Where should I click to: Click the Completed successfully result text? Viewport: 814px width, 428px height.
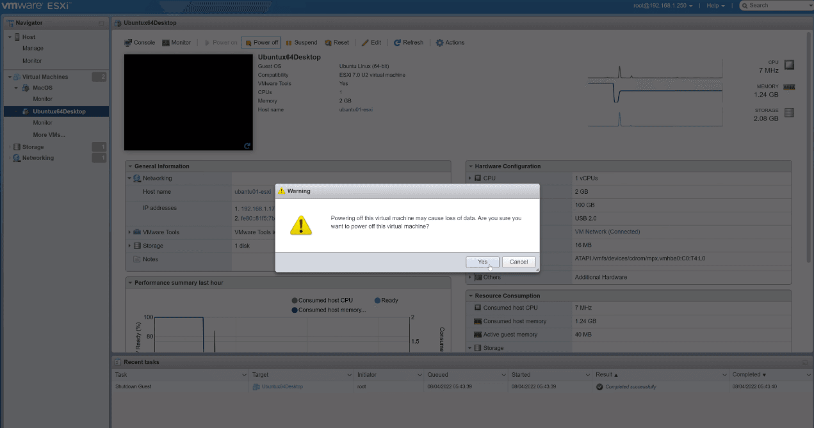(x=631, y=387)
